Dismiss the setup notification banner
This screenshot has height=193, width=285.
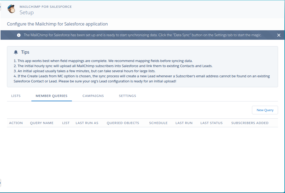click(x=279, y=35)
